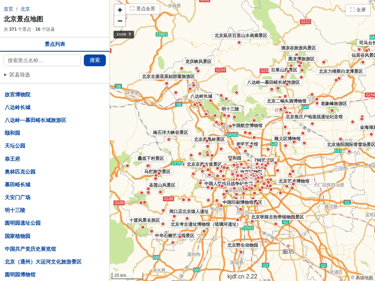Click the 798艺术区 map label
The width and height of the screenshot is (375, 281).
point(264,160)
